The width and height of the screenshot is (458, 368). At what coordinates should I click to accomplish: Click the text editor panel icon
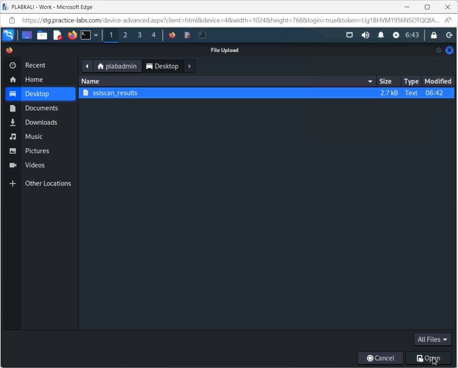pos(57,35)
